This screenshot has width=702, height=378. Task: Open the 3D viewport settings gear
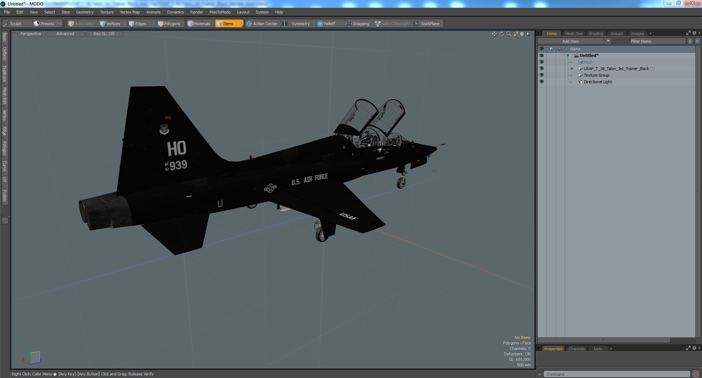(522, 34)
